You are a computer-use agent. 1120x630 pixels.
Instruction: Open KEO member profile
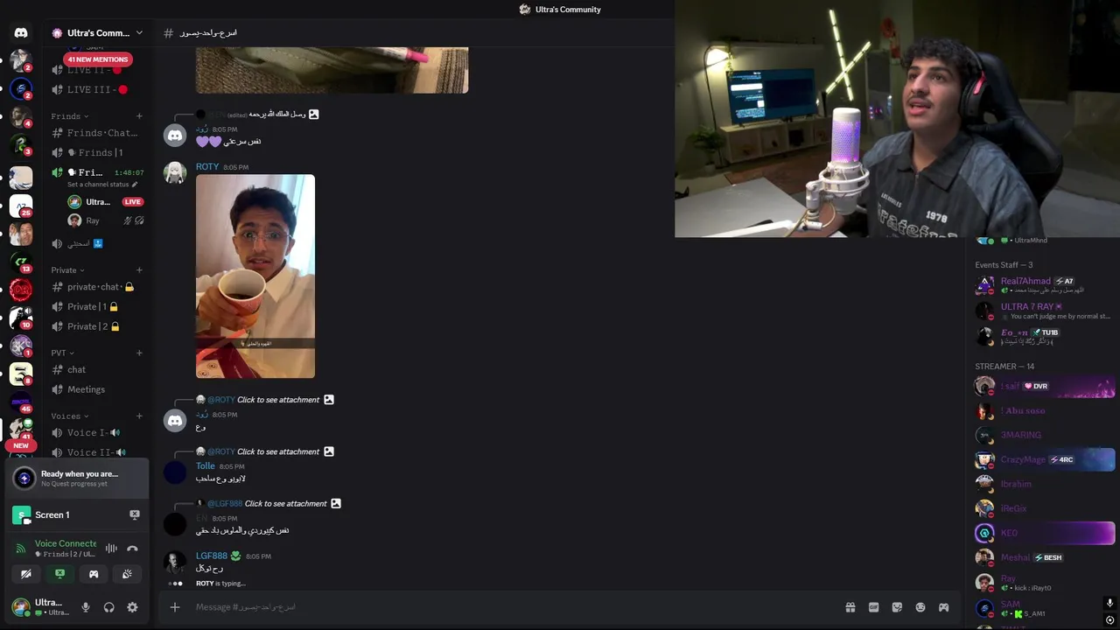[x=1043, y=533]
